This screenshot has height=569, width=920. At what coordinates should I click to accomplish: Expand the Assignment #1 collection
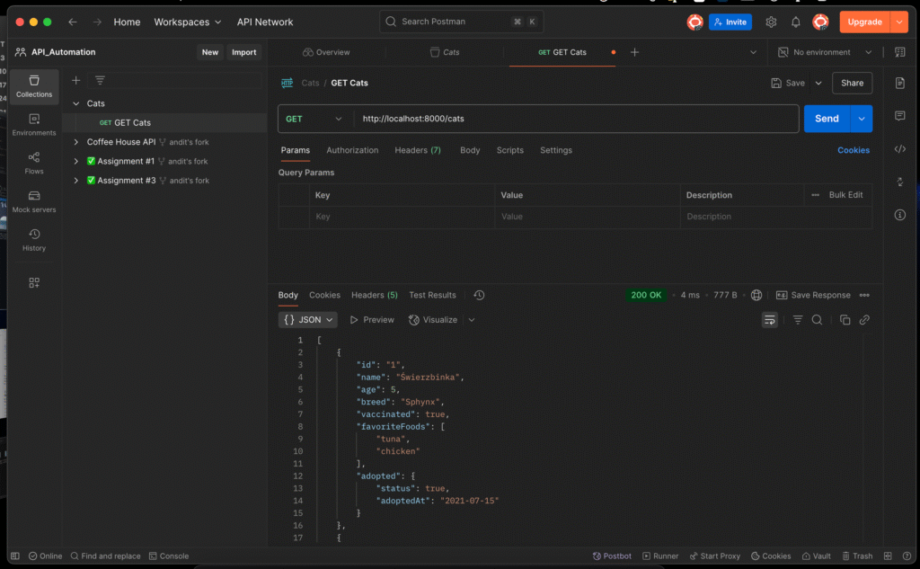[x=75, y=162]
